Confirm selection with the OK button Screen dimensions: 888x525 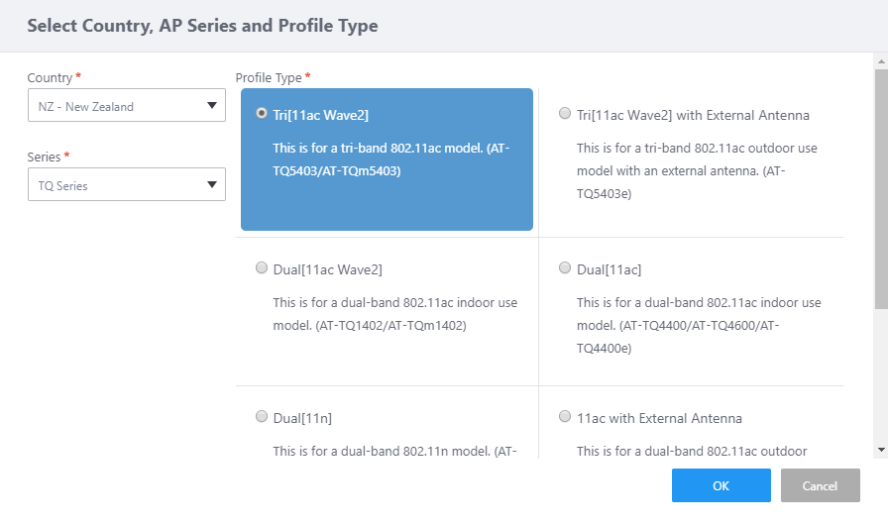click(721, 485)
